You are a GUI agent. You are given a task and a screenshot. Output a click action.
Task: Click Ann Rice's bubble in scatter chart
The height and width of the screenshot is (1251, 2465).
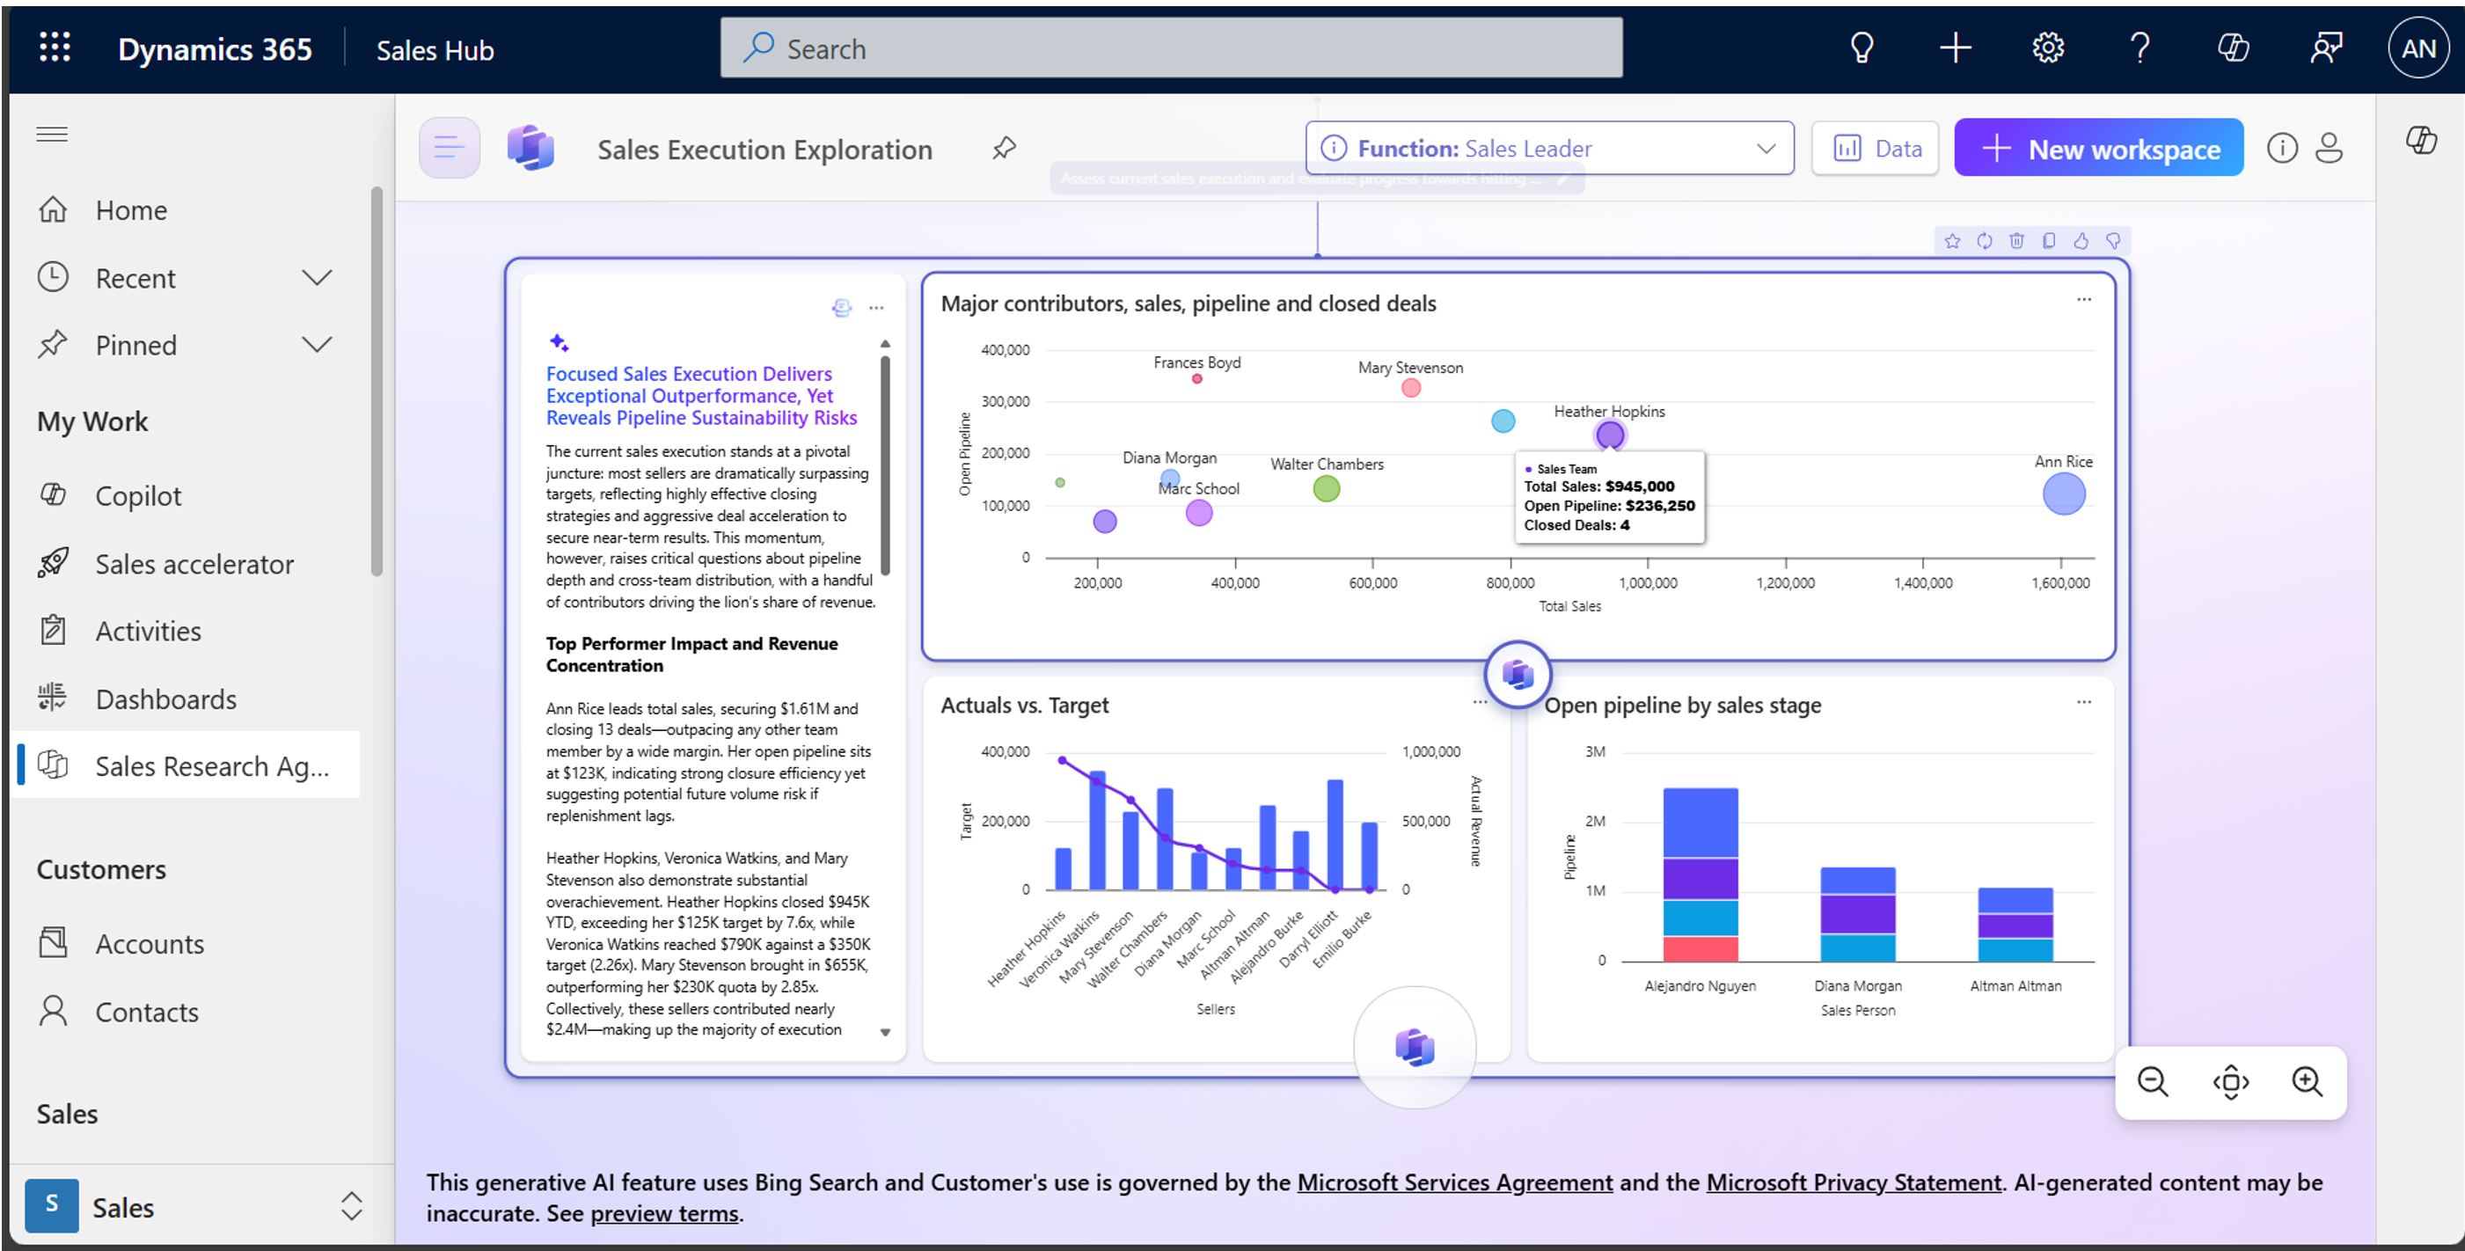click(x=2063, y=494)
